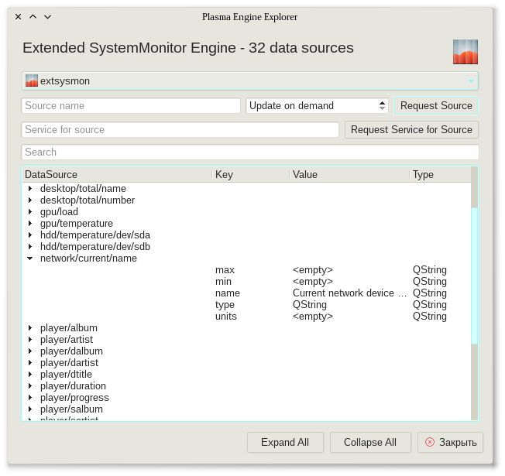Expand the gpu/load data source
Viewport: 505px width, 476px height.
pyautogui.click(x=30, y=212)
